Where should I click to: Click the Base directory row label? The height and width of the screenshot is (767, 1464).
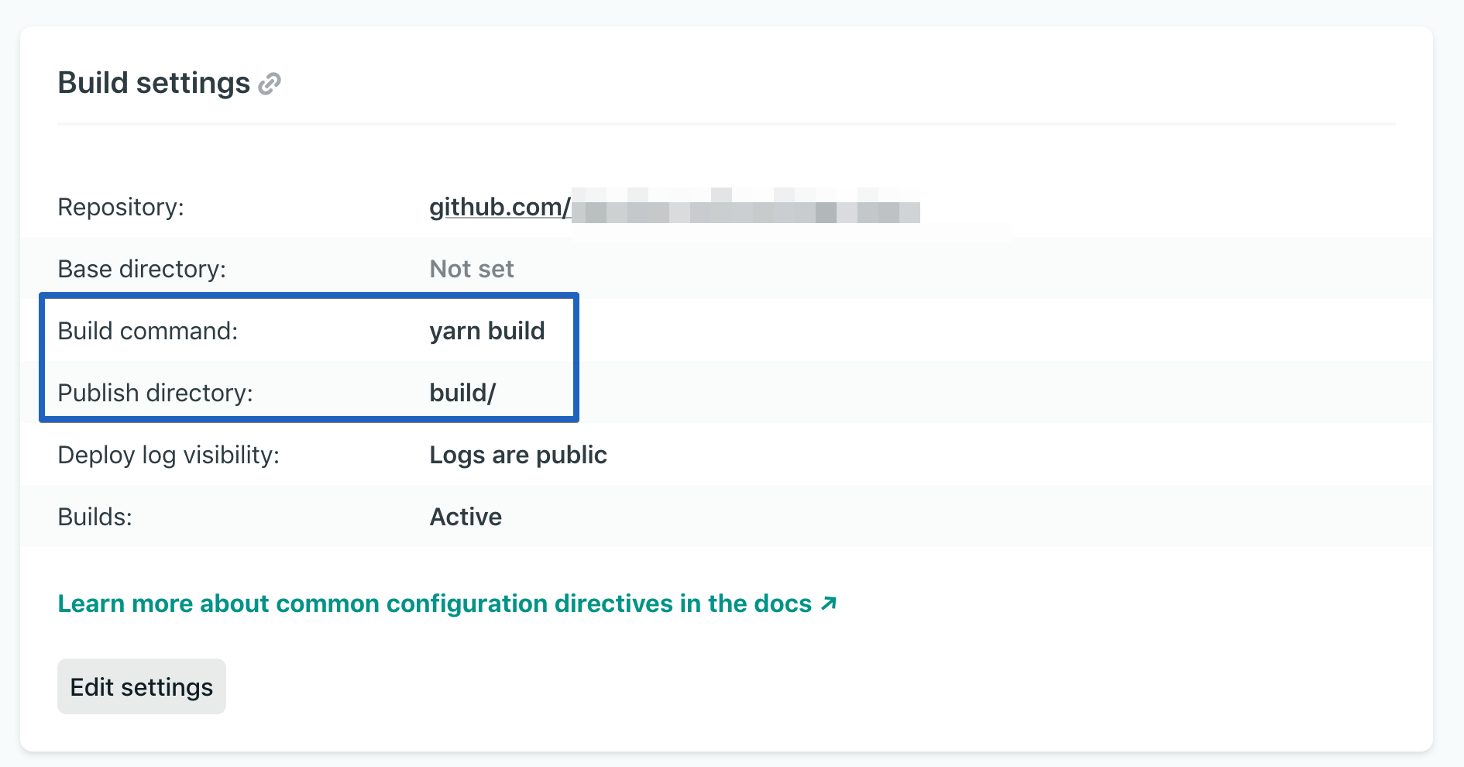142,269
